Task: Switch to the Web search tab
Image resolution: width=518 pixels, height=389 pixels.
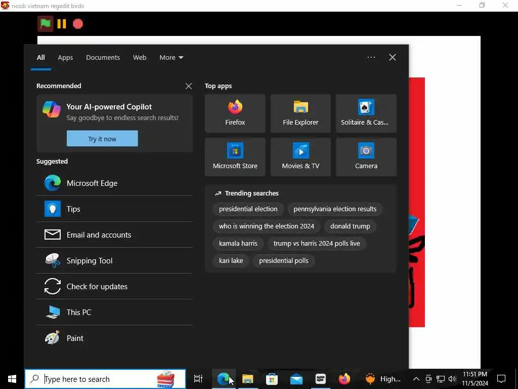Action: tap(140, 58)
